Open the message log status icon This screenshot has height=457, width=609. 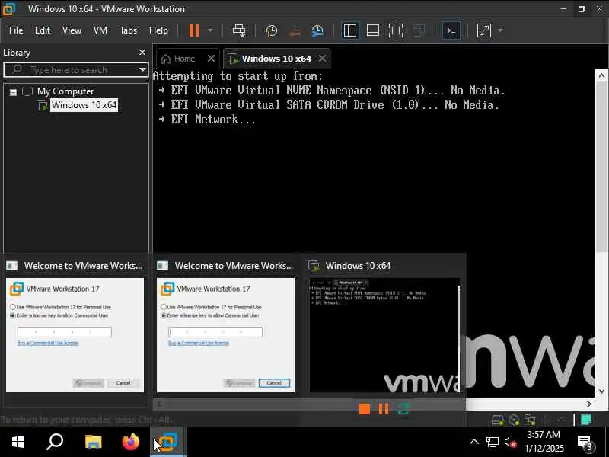586,420
